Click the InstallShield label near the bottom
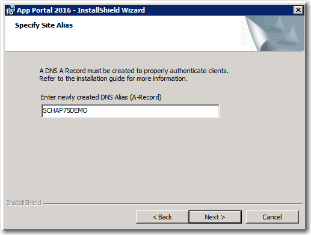Image resolution: width=311 pixels, height=235 pixels. (24, 203)
